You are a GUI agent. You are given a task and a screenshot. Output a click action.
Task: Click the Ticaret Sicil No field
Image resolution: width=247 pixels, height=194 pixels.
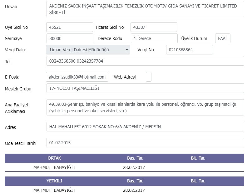tap(154, 27)
